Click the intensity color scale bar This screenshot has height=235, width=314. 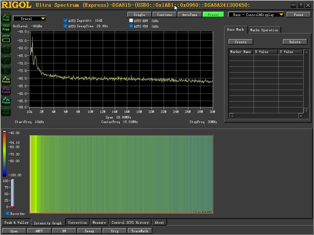point(4,154)
